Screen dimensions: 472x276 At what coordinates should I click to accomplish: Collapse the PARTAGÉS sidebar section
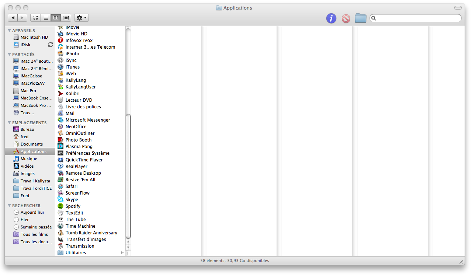click(x=10, y=55)
